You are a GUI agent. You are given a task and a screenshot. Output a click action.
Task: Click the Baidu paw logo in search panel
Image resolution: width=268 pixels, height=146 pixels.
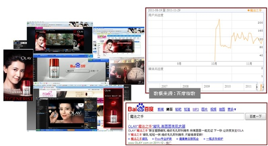(x=140, y=107)
